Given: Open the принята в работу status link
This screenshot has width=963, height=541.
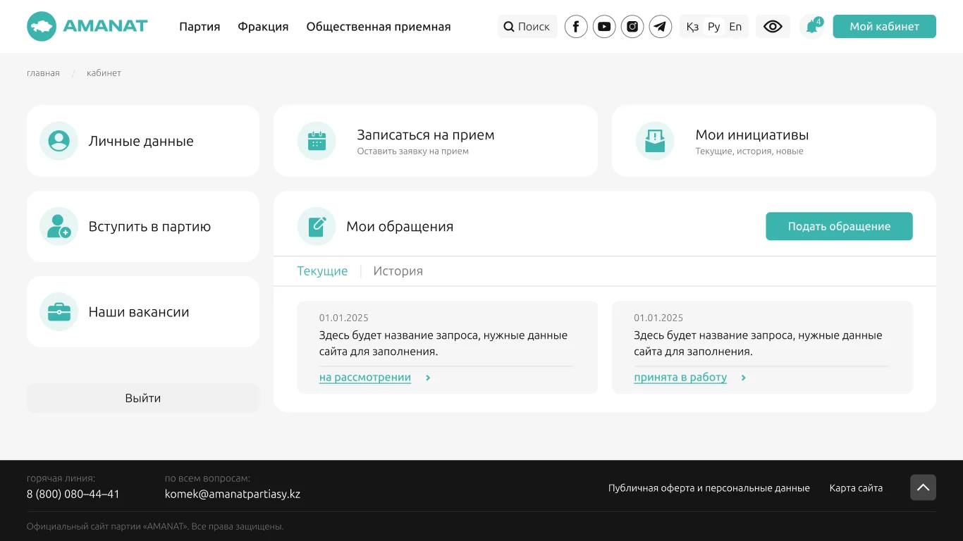Looking at the screenshot, I should click(680, 378).
